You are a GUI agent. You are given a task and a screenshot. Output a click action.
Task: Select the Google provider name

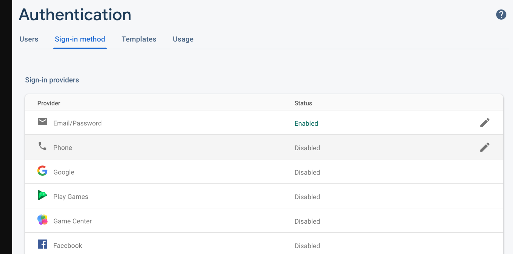click(64, 172)
